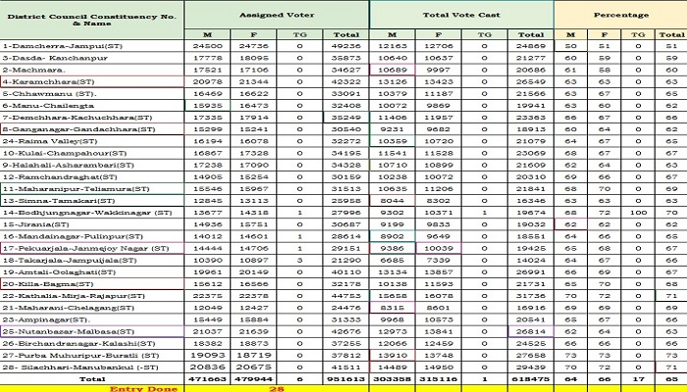Click the female votes cast total 315116
The height and width of the screenshot is (392, 687).
437,376
